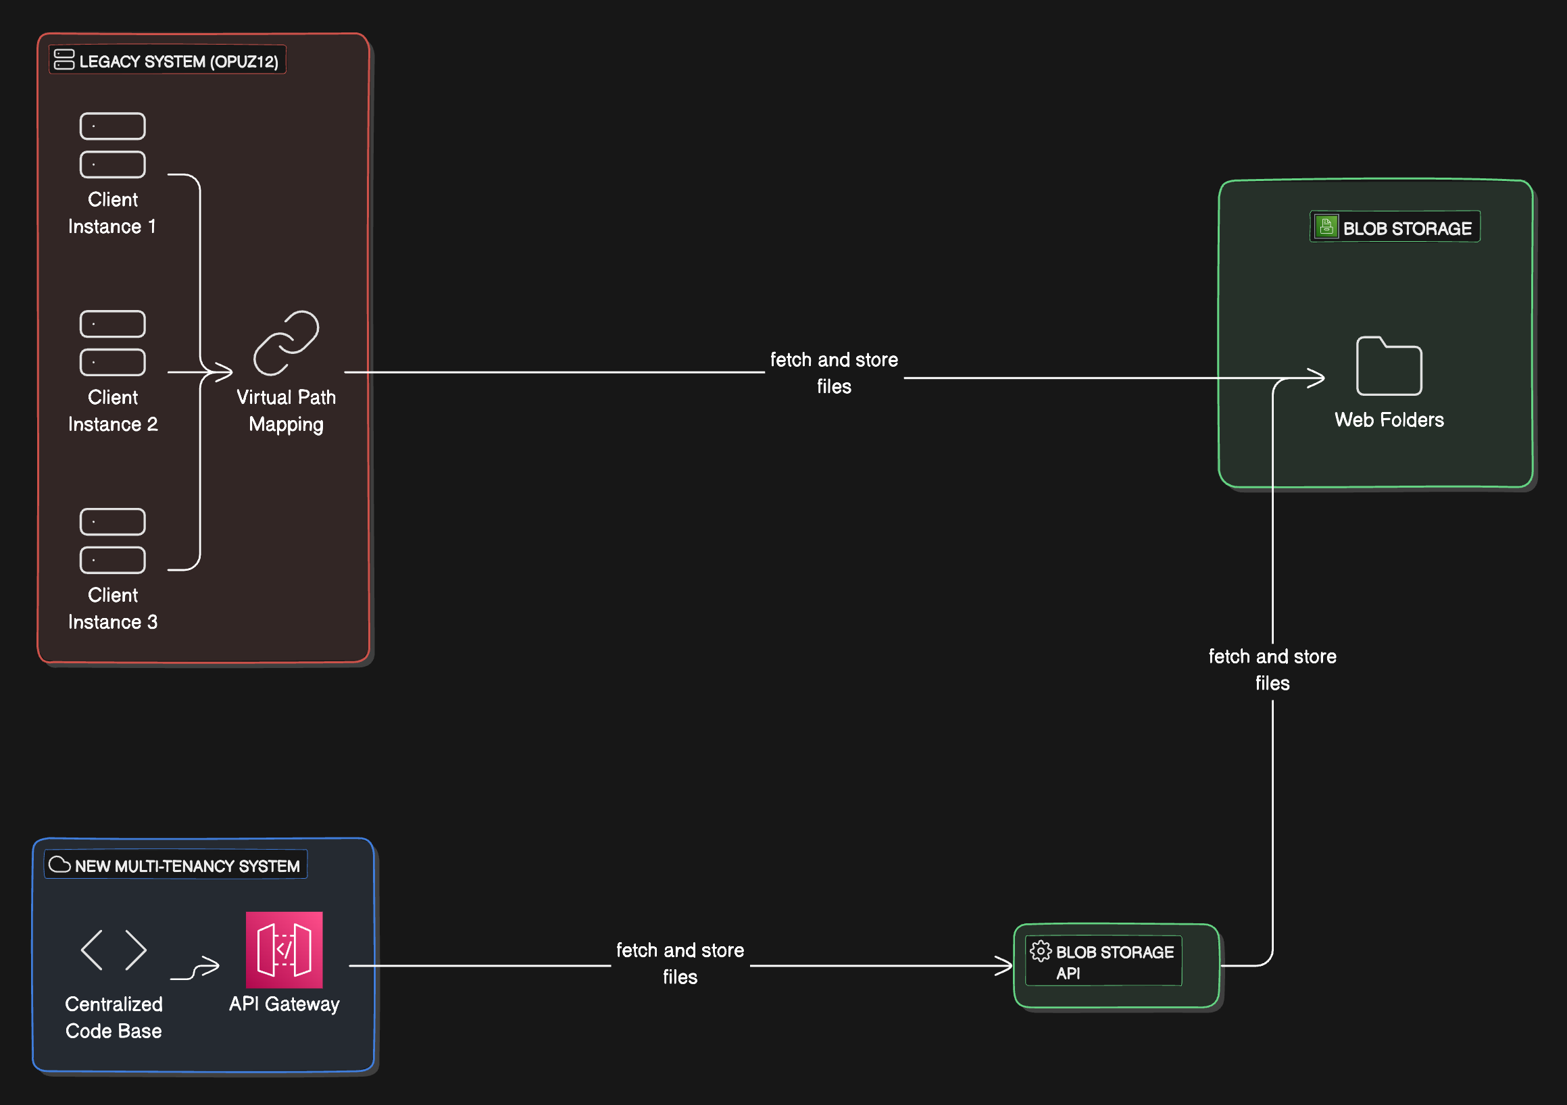
Task: Click the server icon in Legacy System label
Action: tap(64, 60)
